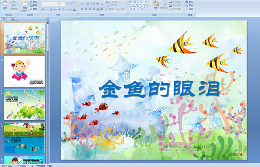Viewport: 260px width, 167px height.
Task: Toggle Underline text formatting
Action: coord(51,9)
